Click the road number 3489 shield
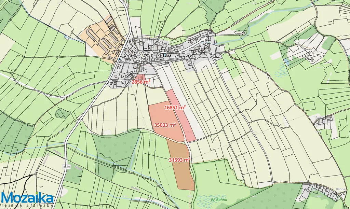 click(67, 167)
